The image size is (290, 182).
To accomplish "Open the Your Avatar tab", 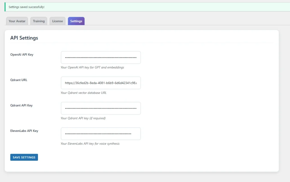I will coord(17,21).
